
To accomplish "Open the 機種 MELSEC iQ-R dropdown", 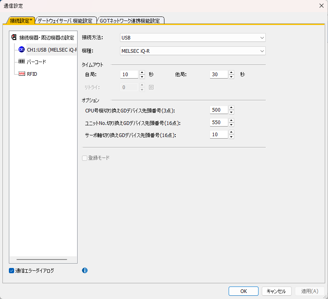I will [x=193, y=51].
